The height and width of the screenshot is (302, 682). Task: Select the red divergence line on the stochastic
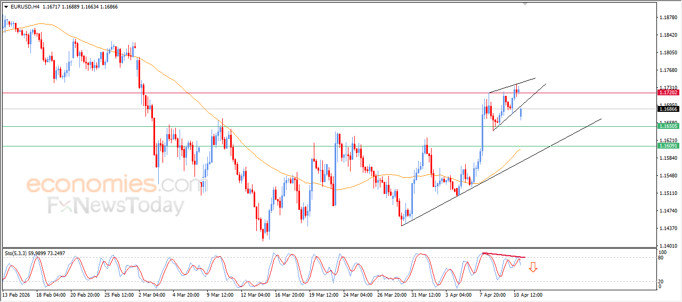tap(504, 256)
